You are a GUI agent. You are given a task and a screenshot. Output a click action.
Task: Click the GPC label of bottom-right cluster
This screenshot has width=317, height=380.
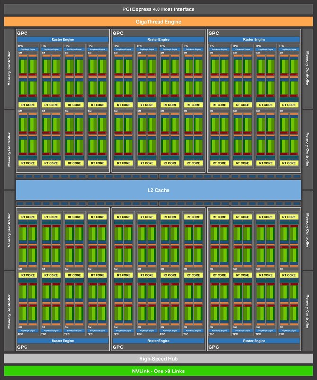213,347
